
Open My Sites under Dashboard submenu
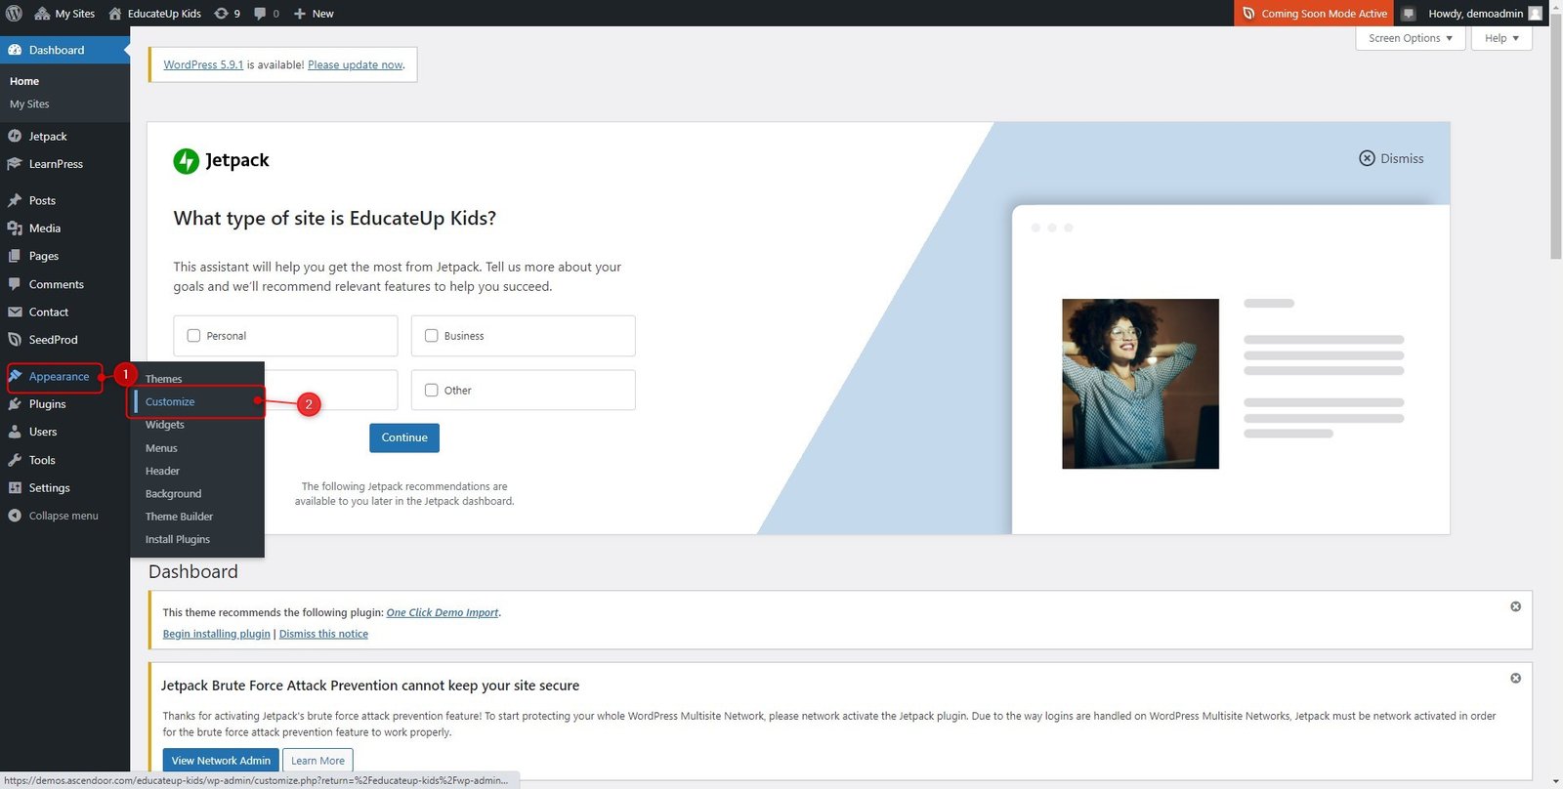(x=29, y=104)
